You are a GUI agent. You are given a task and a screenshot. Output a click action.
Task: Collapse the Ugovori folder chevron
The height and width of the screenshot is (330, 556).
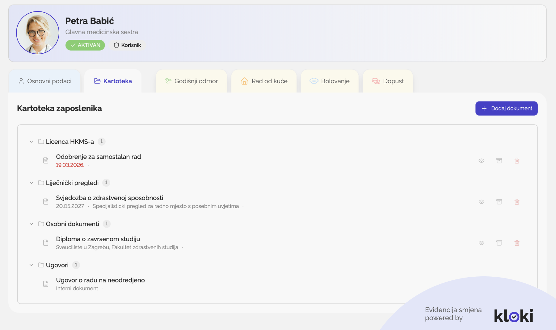point(31,265)
